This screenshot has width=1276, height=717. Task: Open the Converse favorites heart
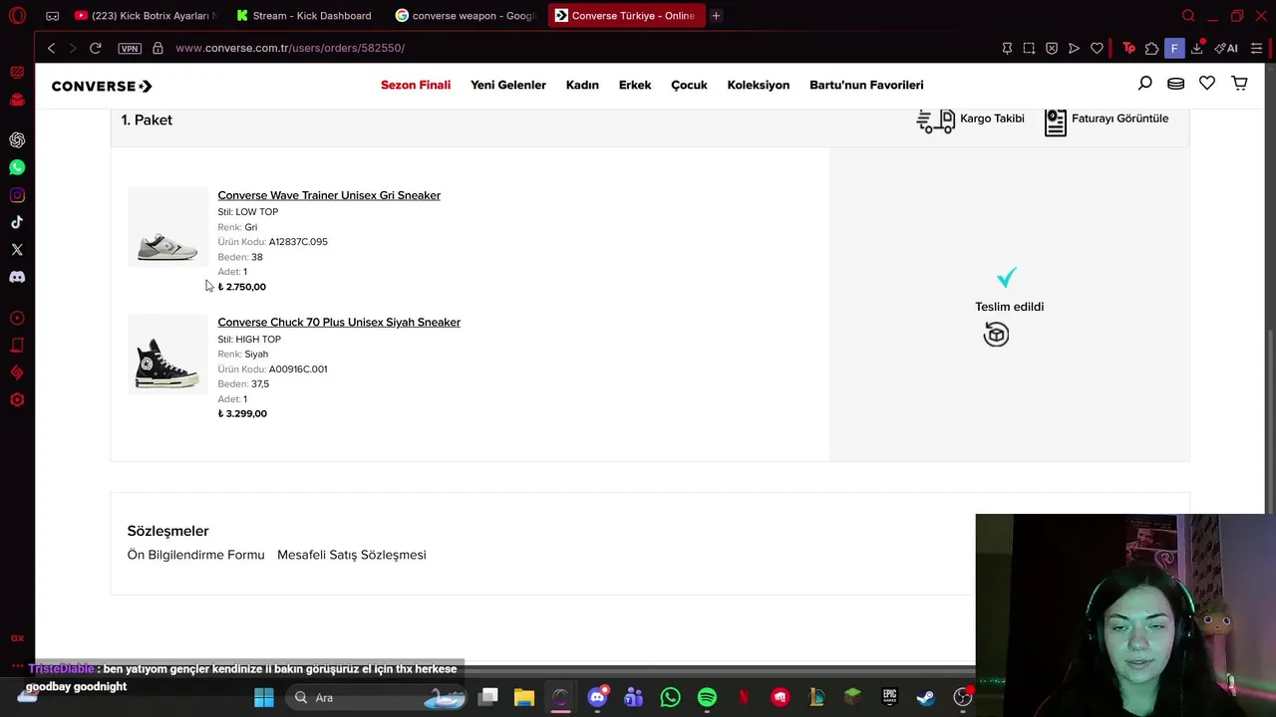click(1207, 84)
